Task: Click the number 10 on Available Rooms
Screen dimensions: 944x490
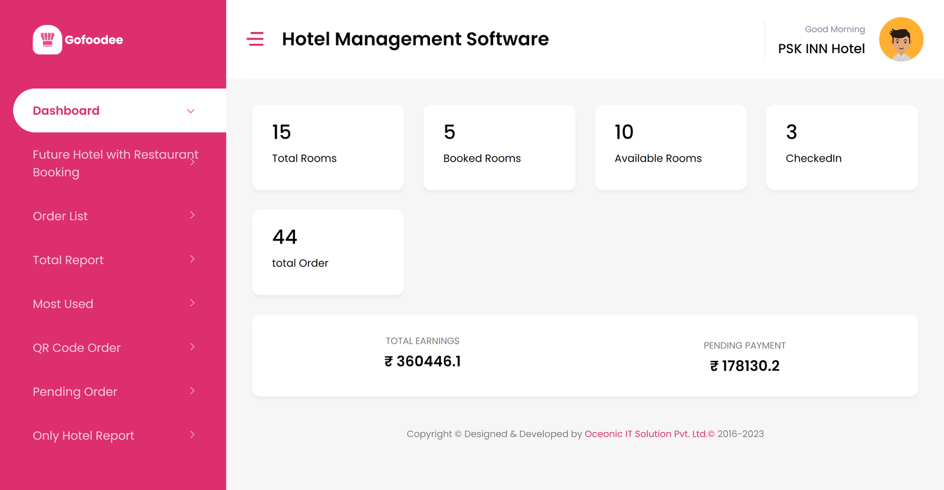Action: click(x=624, y=132)
